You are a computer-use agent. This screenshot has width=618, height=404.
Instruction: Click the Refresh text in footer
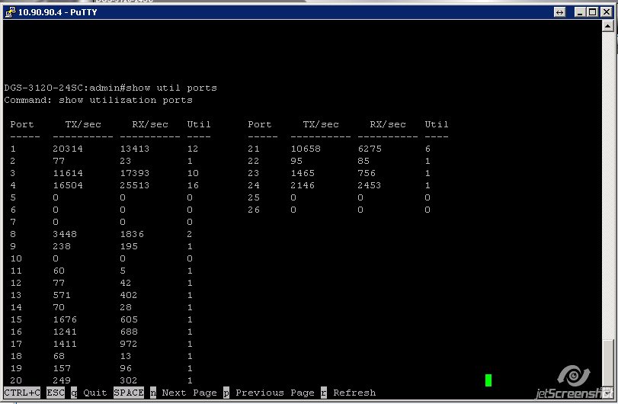click(354, 393)
